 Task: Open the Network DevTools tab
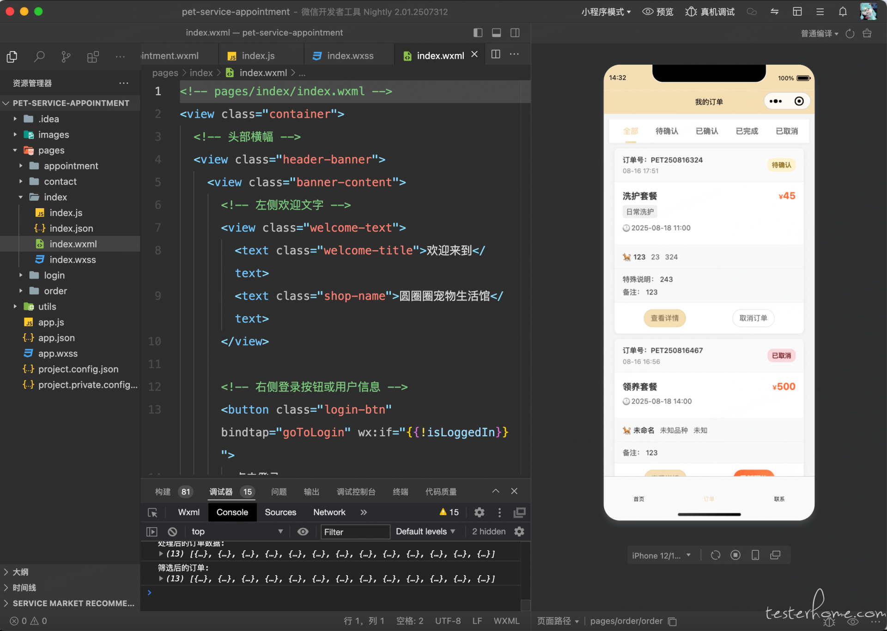[329, 512]
